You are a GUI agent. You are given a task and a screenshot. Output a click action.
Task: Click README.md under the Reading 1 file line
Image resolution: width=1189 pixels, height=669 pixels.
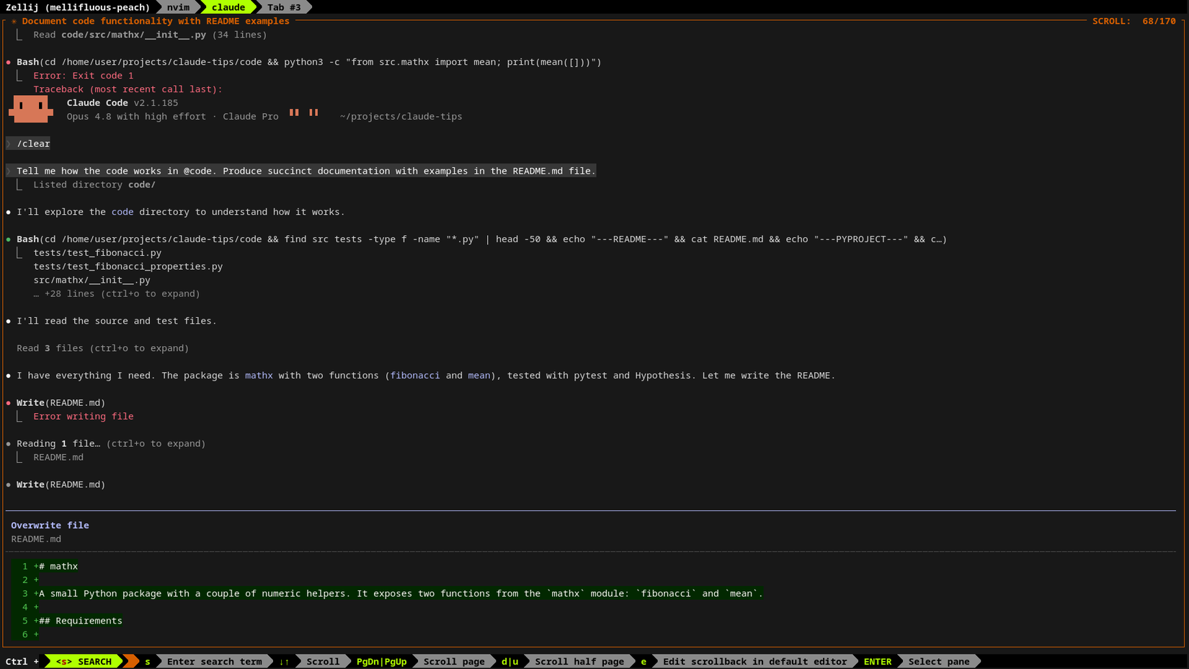(x=58, y=458)
